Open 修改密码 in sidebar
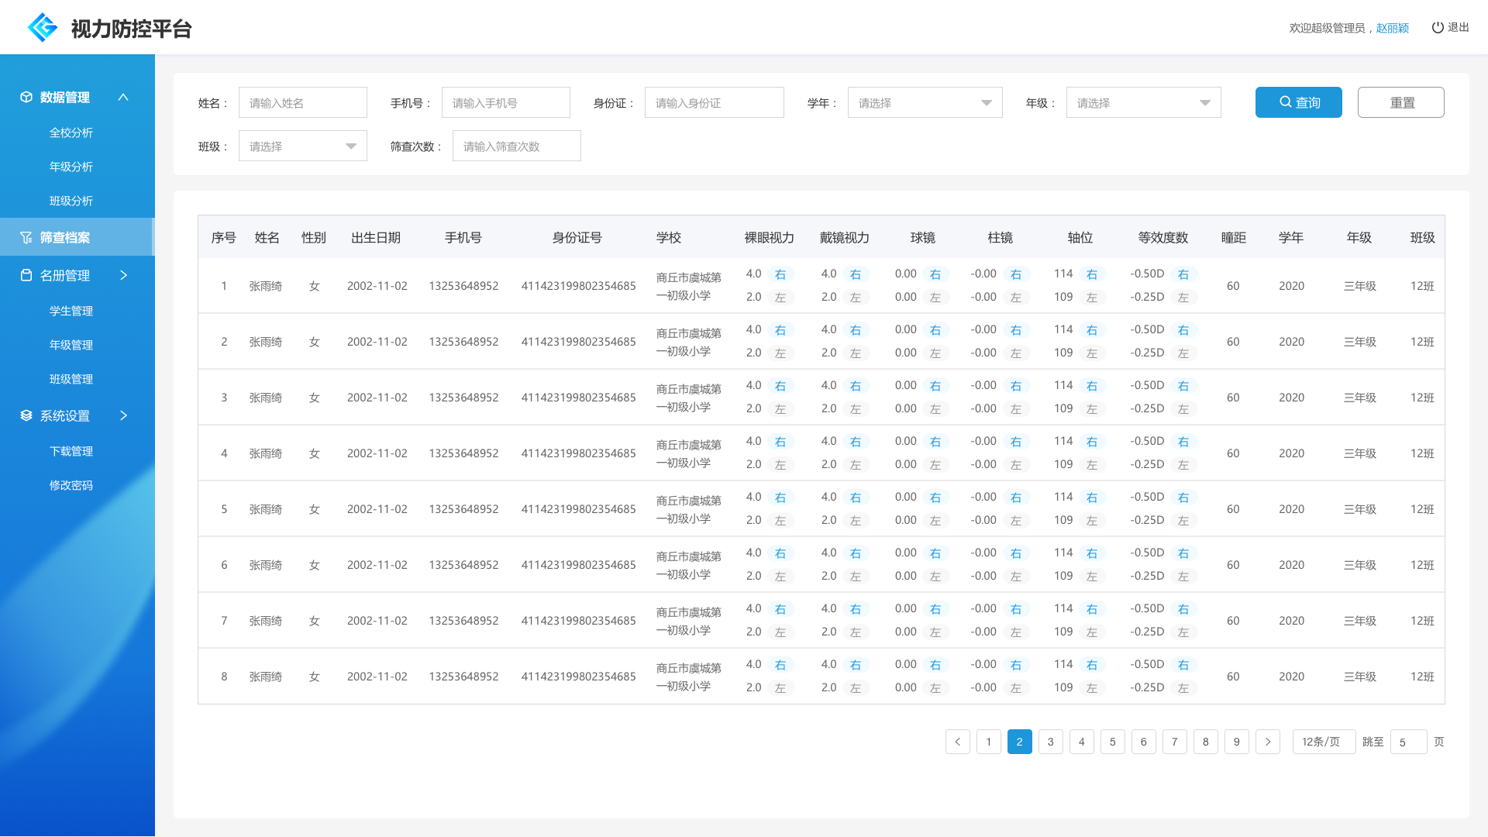The image size is (1488, 837). coord(71,485)
